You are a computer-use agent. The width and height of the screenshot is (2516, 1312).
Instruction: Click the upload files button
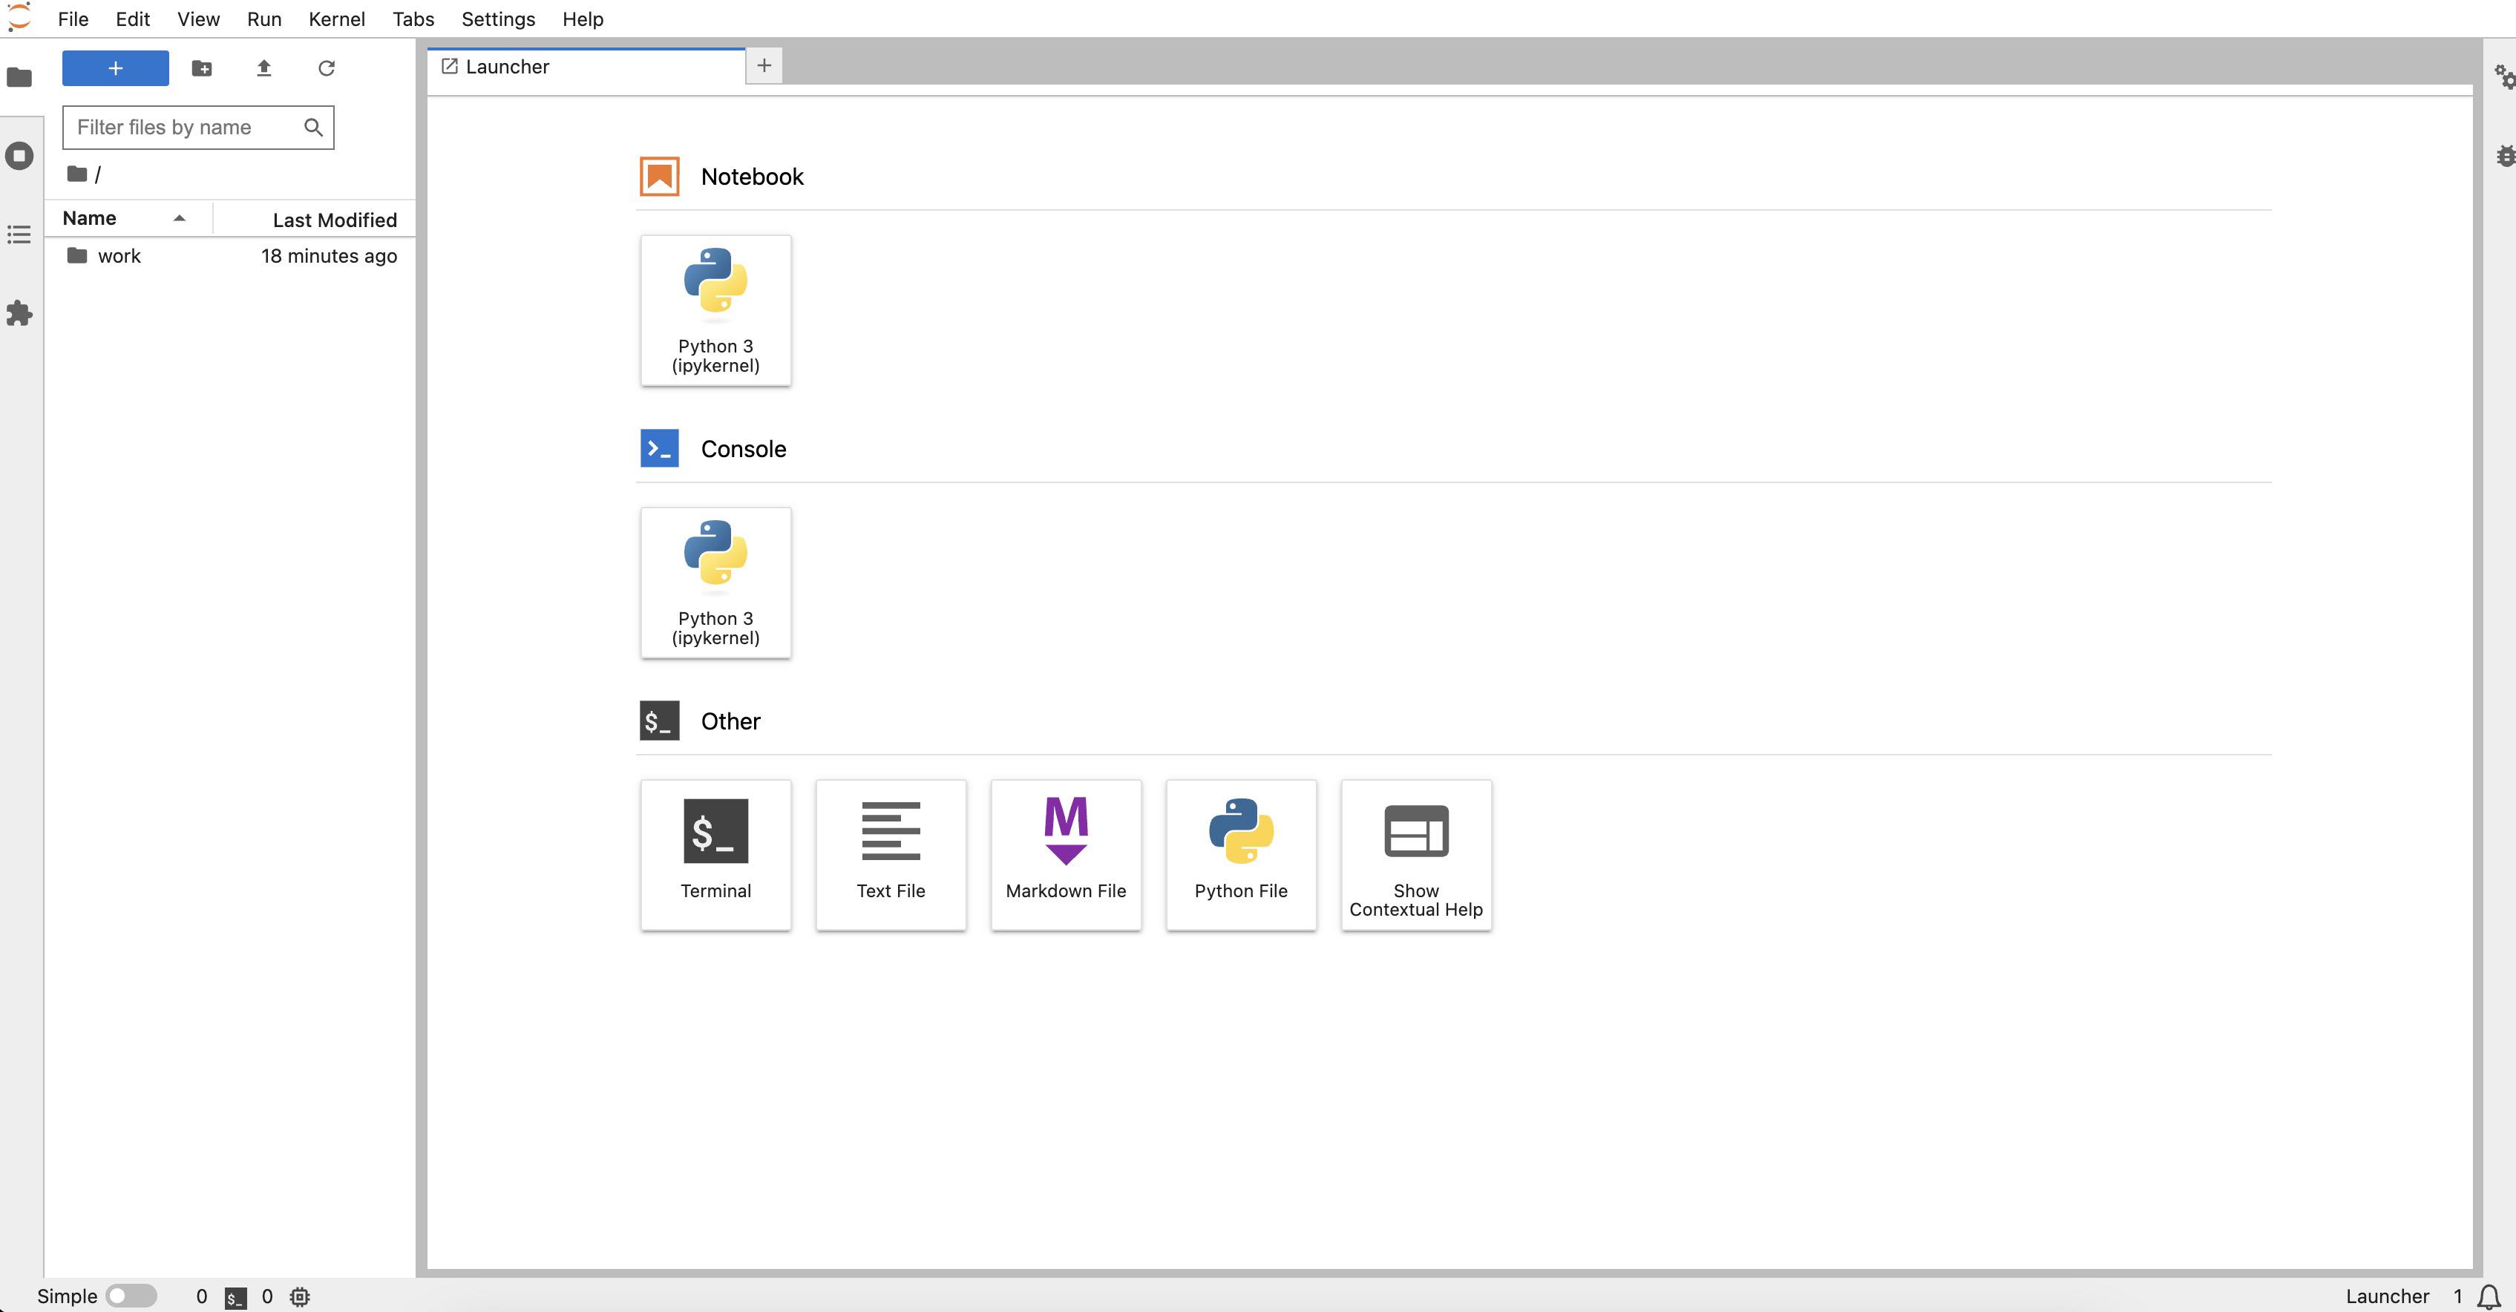(x=263, y=68)
